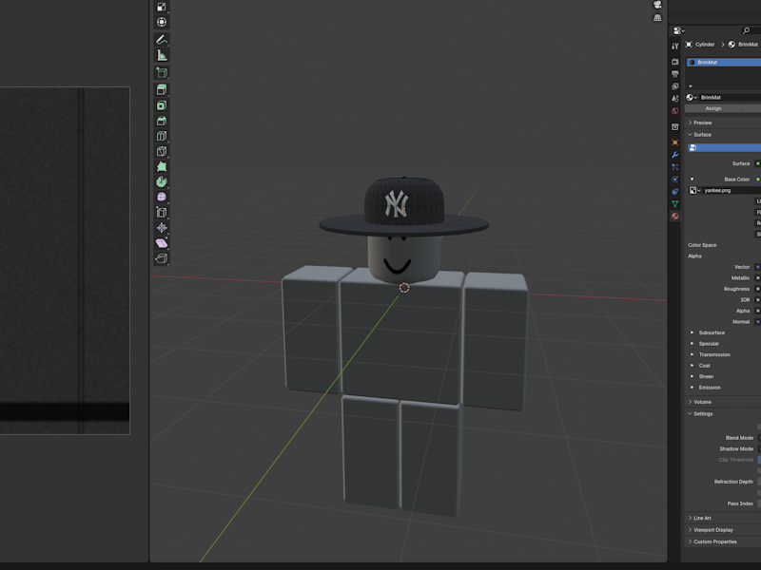Open the Output properties tab
Image resolution: width=761 pixels, height=570 pixels.
[x=674, y=74]
